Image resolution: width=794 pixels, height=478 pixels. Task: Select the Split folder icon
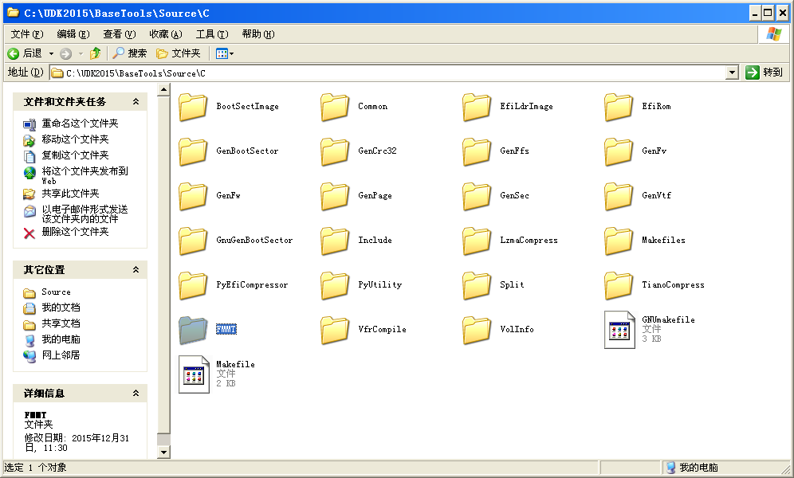[477, 284]
